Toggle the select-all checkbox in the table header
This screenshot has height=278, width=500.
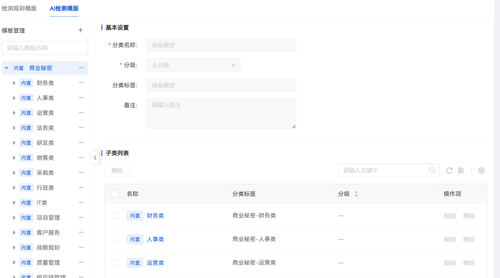tap(115, 194)
